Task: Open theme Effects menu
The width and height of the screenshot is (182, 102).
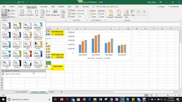Action: coord(12,17)
